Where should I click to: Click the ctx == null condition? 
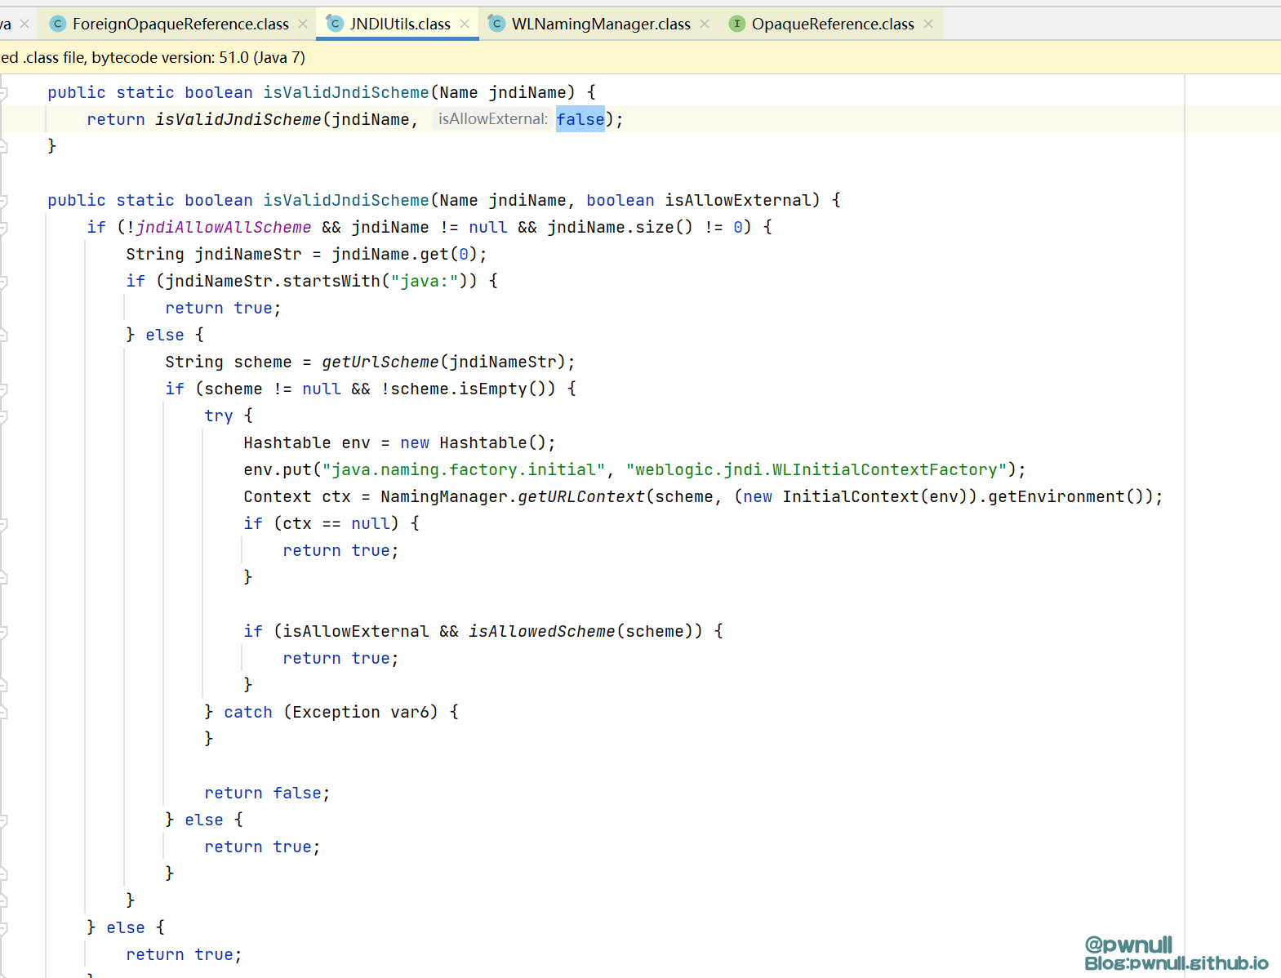click(336, 523)
